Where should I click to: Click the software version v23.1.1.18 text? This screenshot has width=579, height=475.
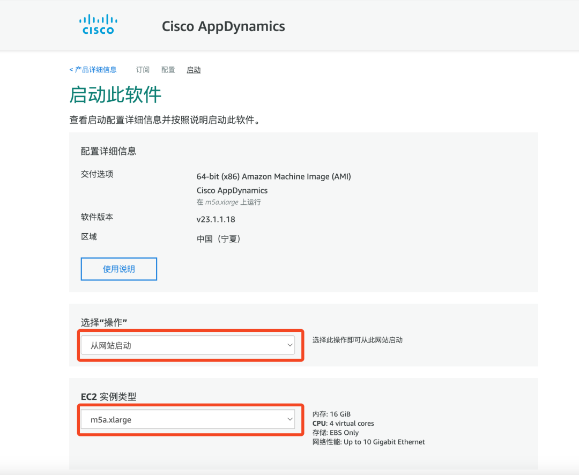pos(216,219)
